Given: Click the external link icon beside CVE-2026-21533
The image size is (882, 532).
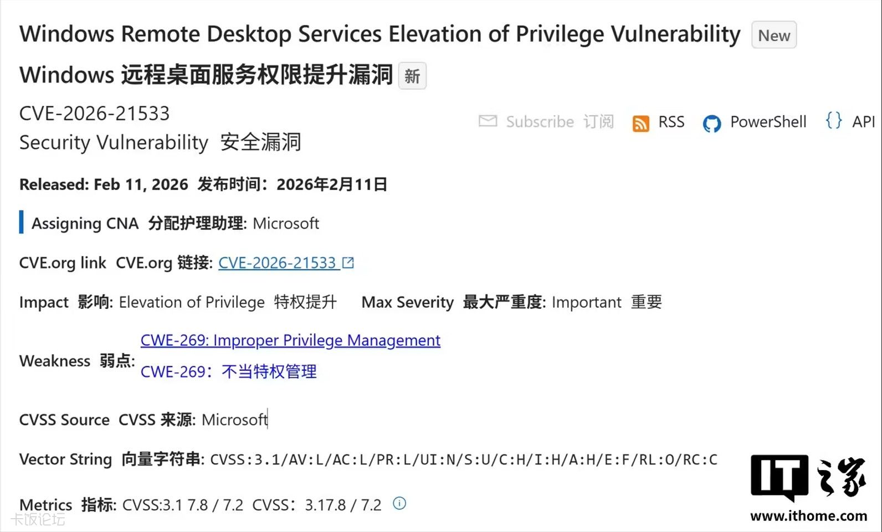Looking at the screenshot, I should (348, 262).
